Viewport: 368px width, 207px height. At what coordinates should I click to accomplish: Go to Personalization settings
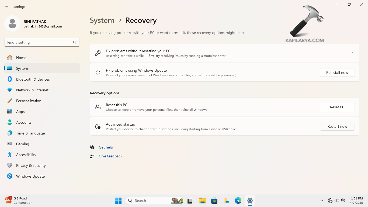coord(29,101)
